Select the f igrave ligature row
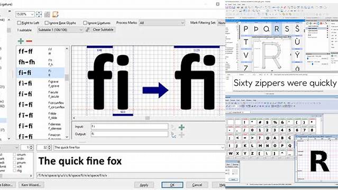Screen dimensions: 338x190 (x=40, y=83)
